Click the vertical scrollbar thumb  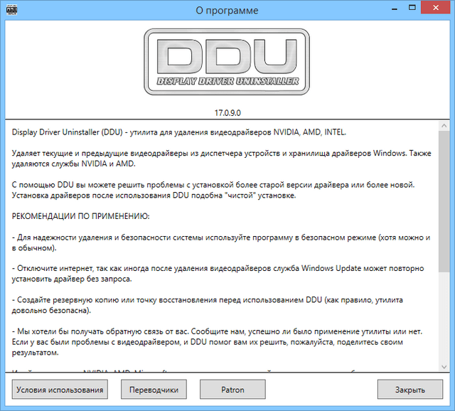(x=444, y=201)
